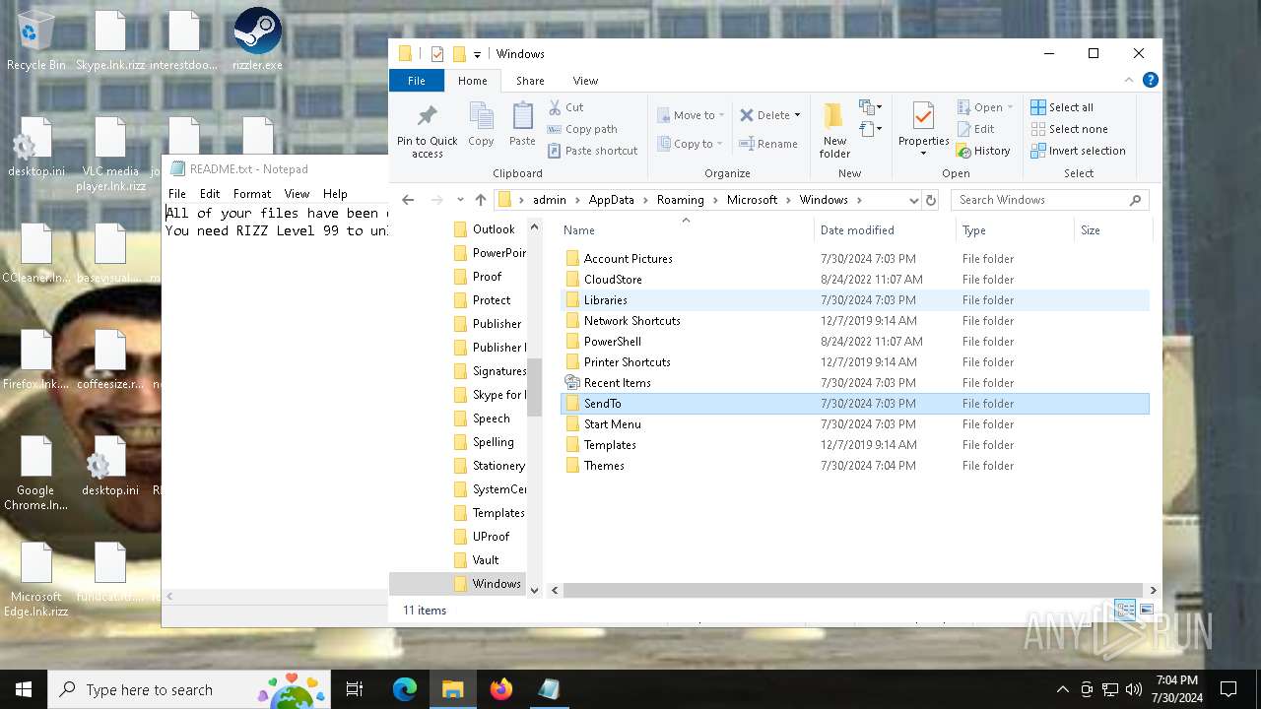Open Firefox in taskbar
The image size is (1261, 709).
pyautogui.click(x=501, y=689)
